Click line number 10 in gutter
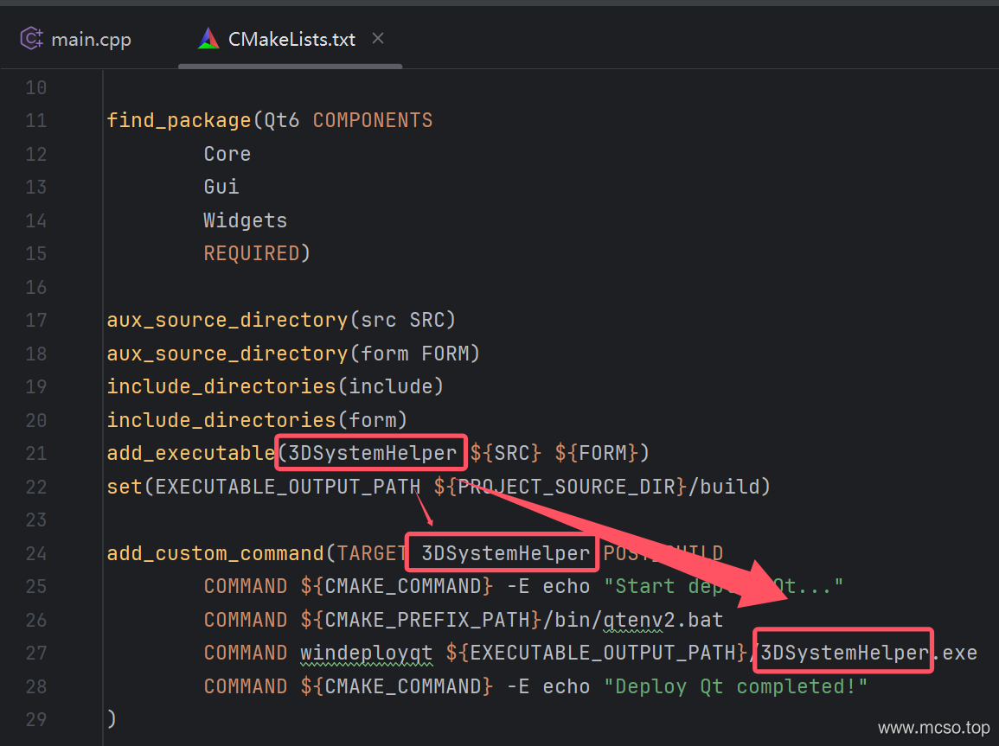 35,88
